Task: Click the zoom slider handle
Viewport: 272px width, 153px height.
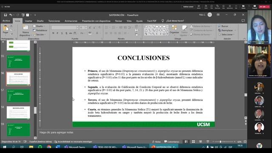Action: click(x=221, y=142)
